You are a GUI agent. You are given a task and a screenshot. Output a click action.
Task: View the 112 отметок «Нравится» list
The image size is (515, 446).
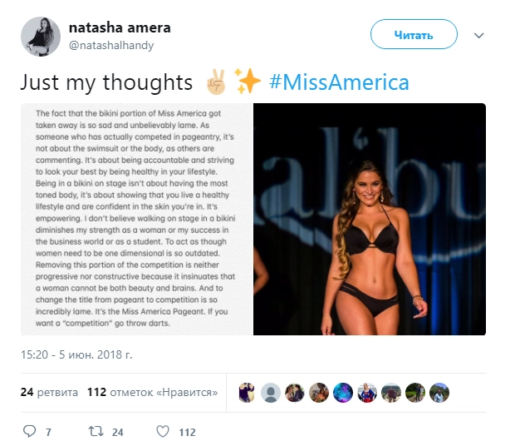coord(152,392)
